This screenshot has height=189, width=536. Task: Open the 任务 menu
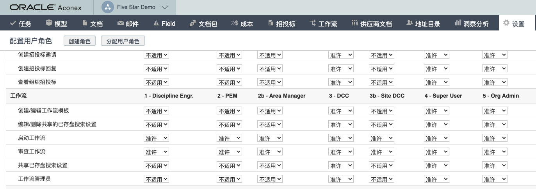[x=21, y=23]
